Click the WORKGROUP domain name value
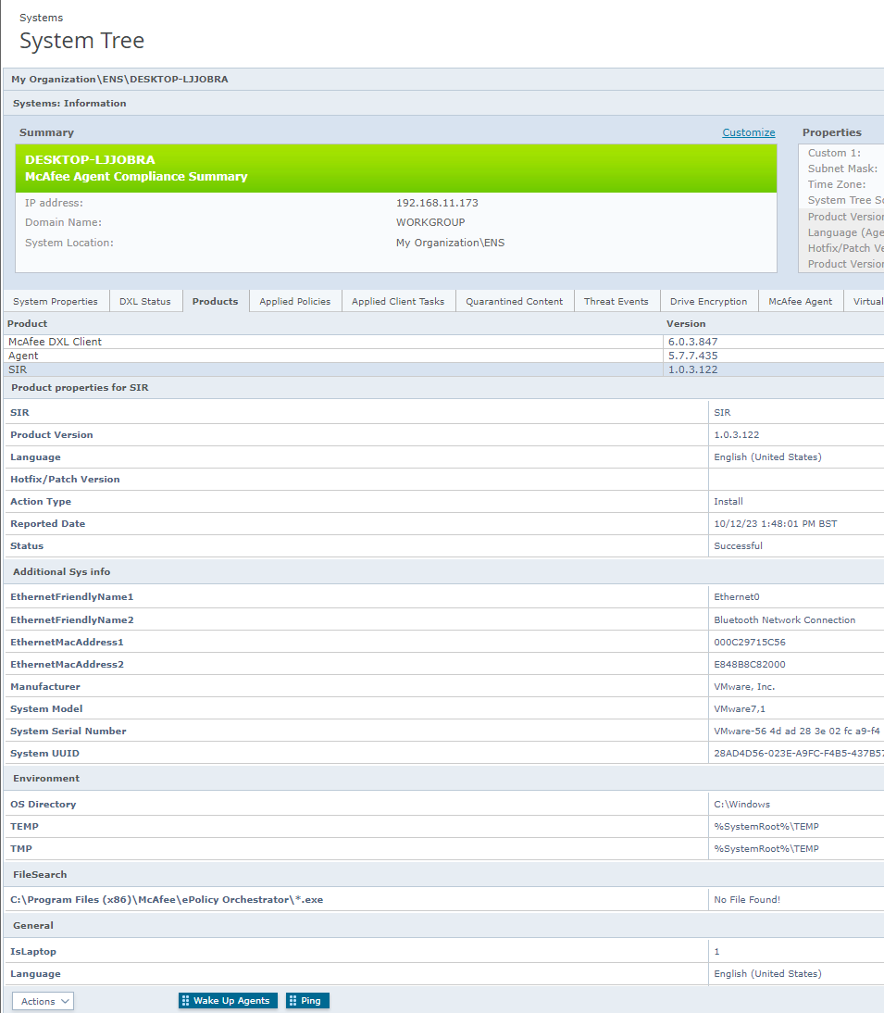The image size is (884, 1013). click(430, 222)
